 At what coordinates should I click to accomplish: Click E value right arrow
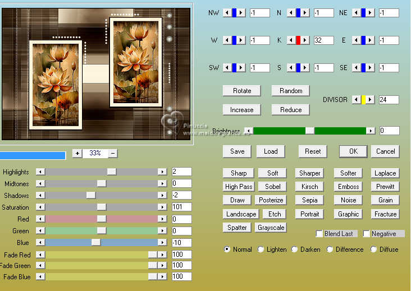(x=370, y=40)
